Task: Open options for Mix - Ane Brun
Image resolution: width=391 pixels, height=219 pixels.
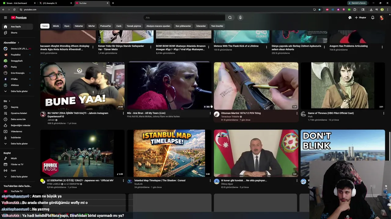Action: [x=210, y=113]
